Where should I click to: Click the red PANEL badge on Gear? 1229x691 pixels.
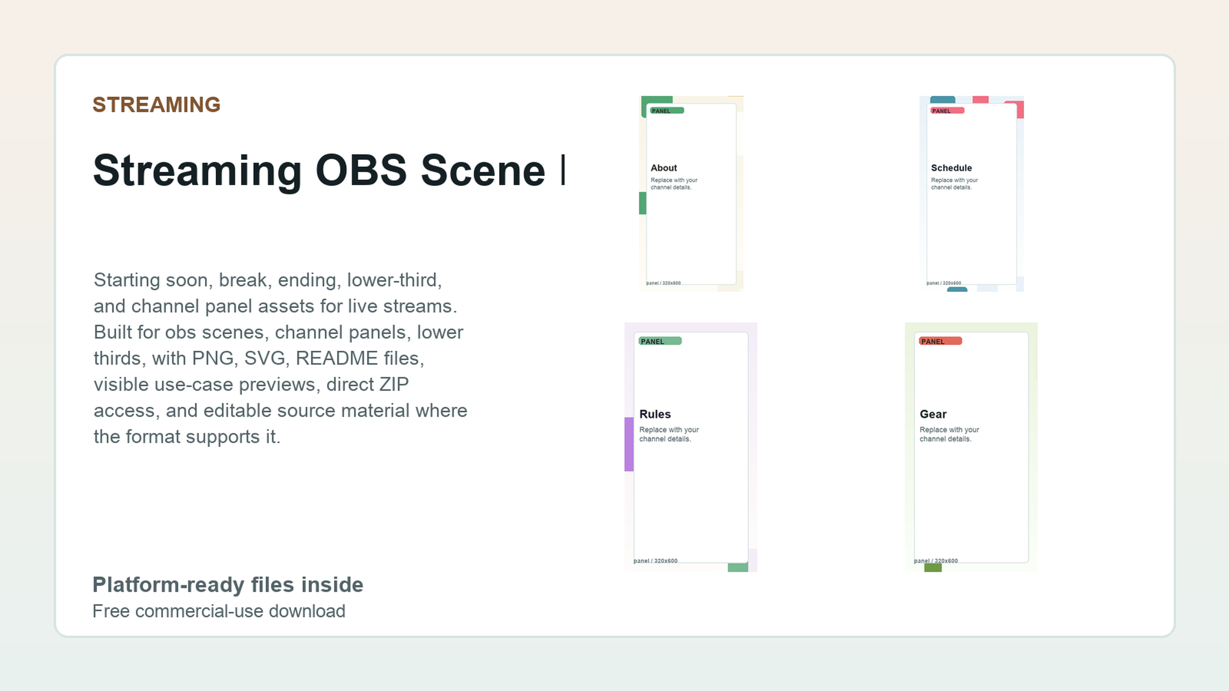click(x=940, y=341)
